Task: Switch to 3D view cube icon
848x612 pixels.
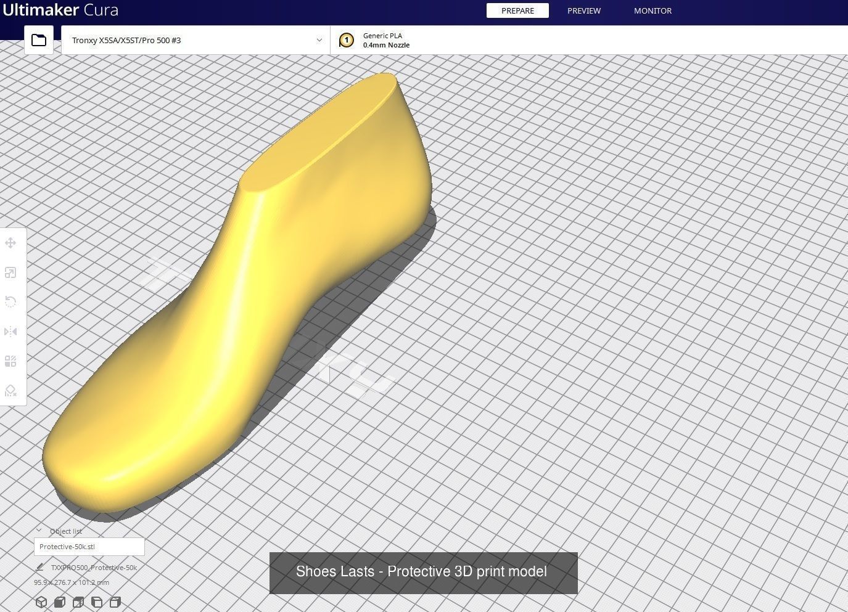Action: pos(41,602)
